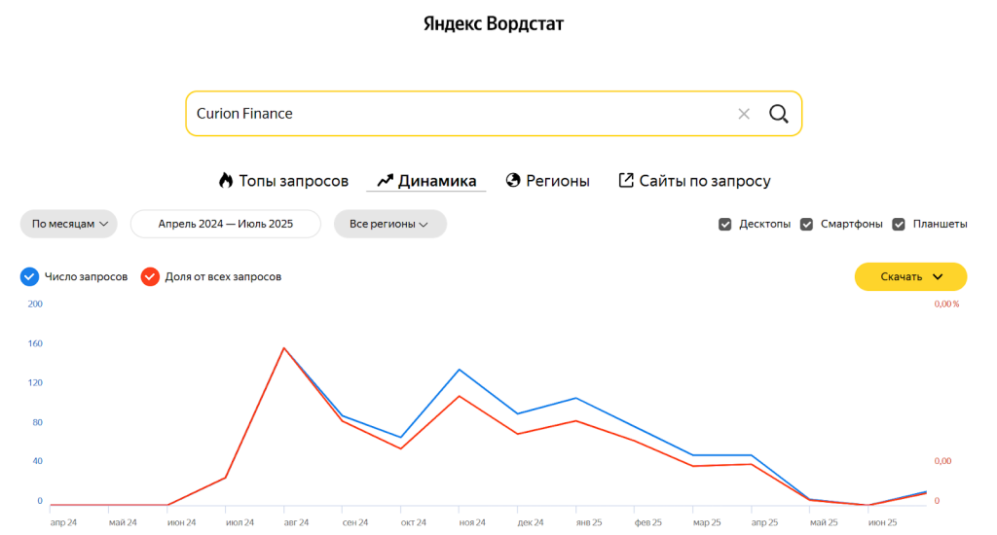
Task: Disable the Планшеты checkbox
Action: click(899, 224)
